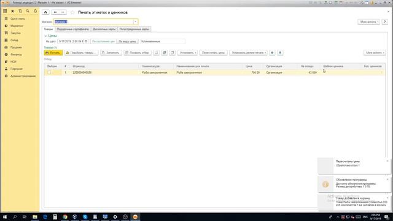Click uncheck-all rows icon button
This screenshot has width=393, height=221.
(157, 53)
